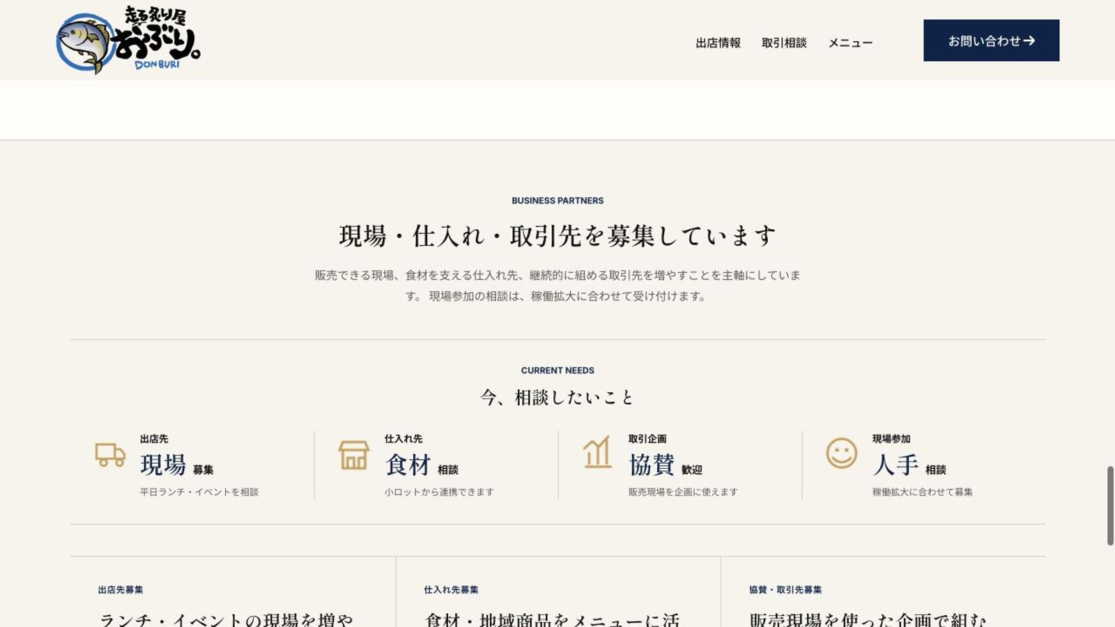Click the 協賛・取引先募集 card label
Viewport: 1115px width, 627px height.
785,590
